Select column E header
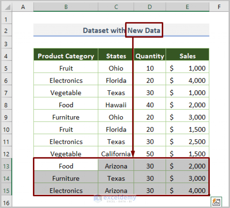The image size is (230, 208). [x=187, y=7]
